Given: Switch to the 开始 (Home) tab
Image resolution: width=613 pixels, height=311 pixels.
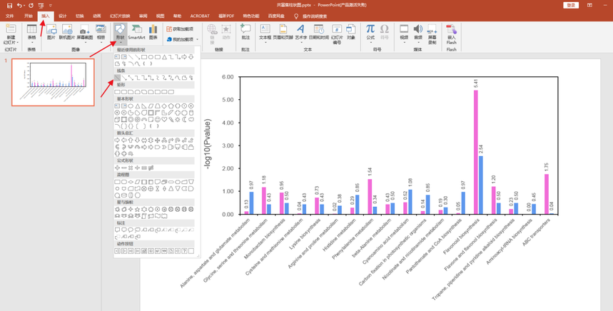Looking at the screenshot, I should [28, 16].
